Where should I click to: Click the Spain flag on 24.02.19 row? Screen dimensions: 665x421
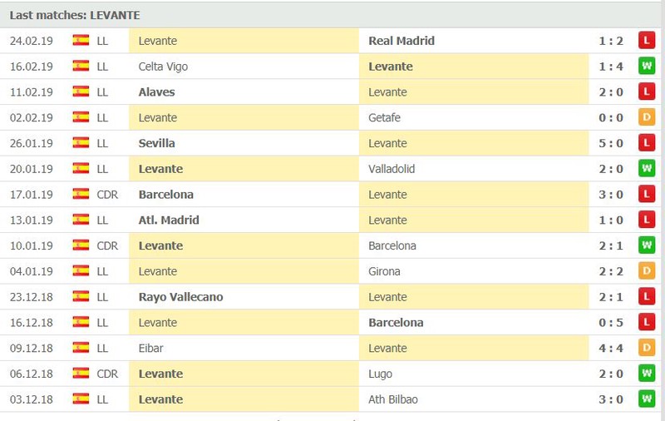81,41
